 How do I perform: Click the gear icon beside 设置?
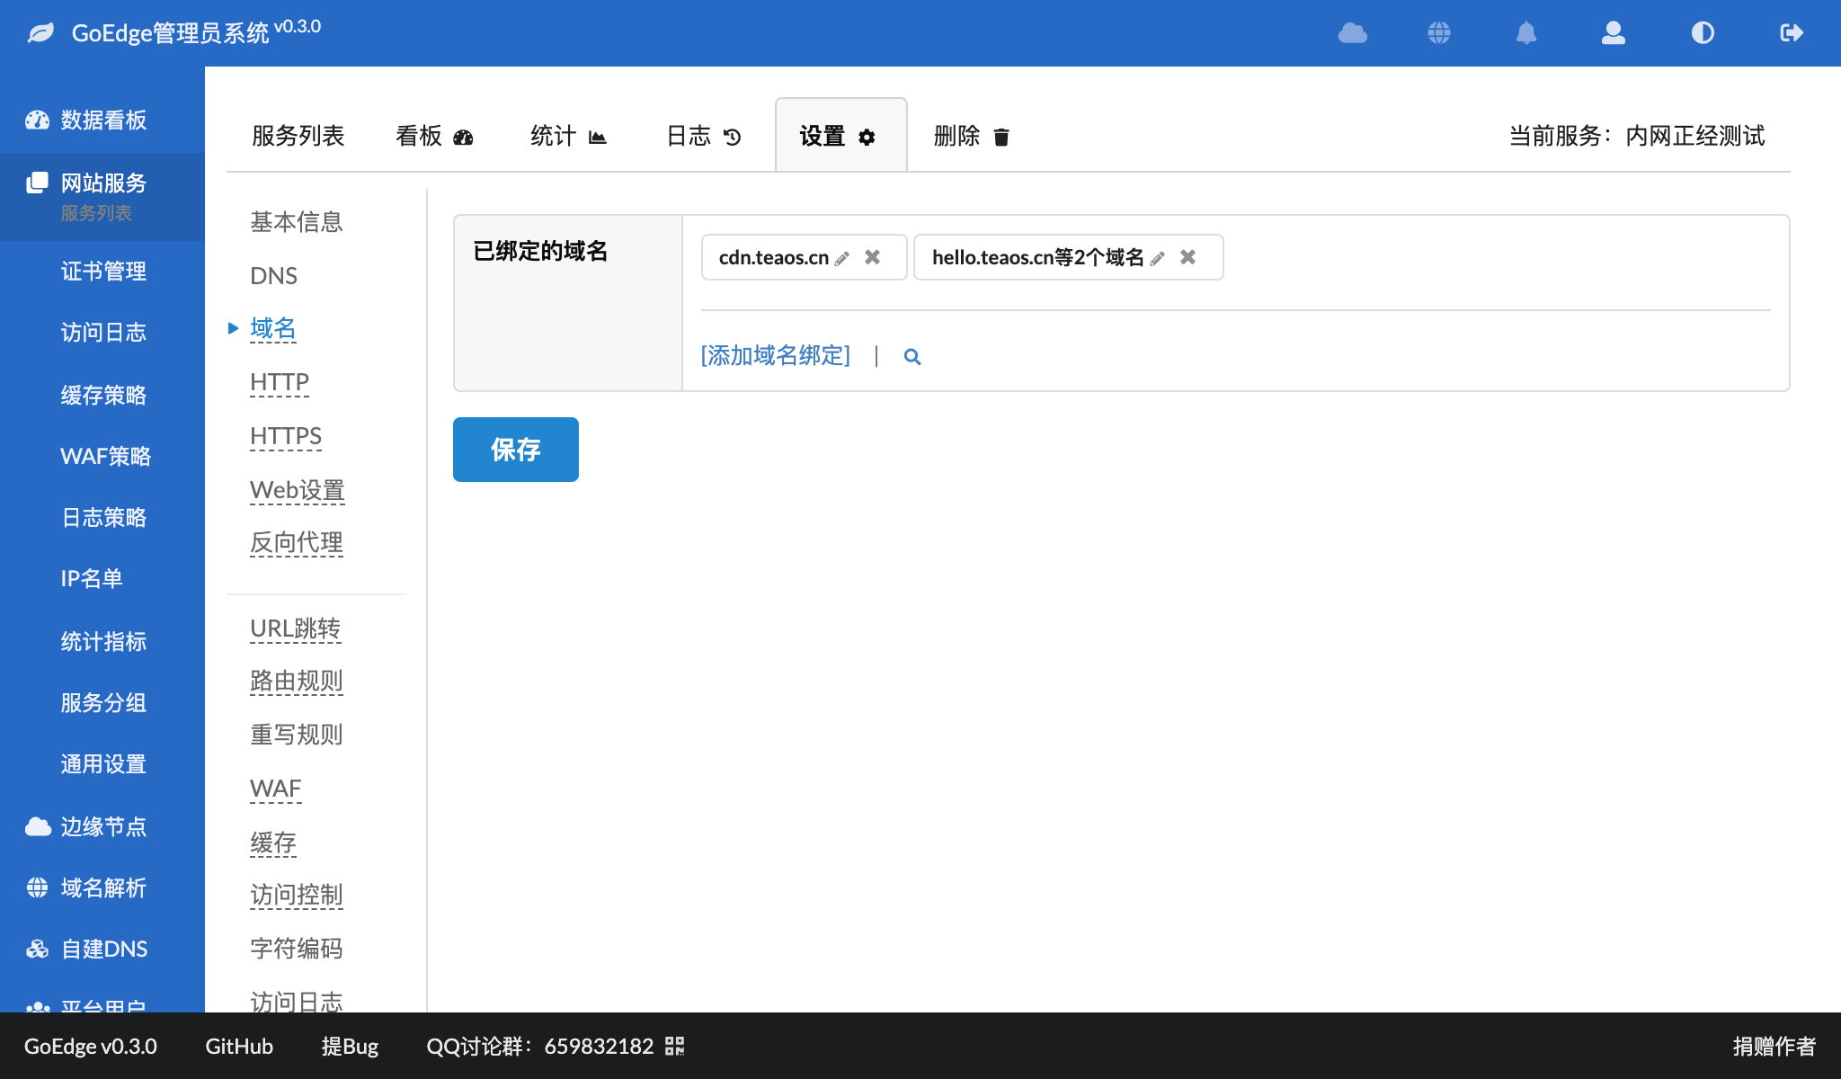tap(867, 137)
